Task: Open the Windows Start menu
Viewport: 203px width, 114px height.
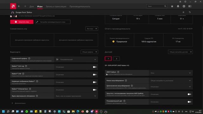Action: point(3,111)
